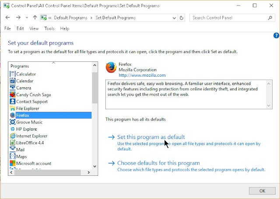Expand the address bar history dropdown
This screenshot has height=199, width=280.
tap(174, 18)
